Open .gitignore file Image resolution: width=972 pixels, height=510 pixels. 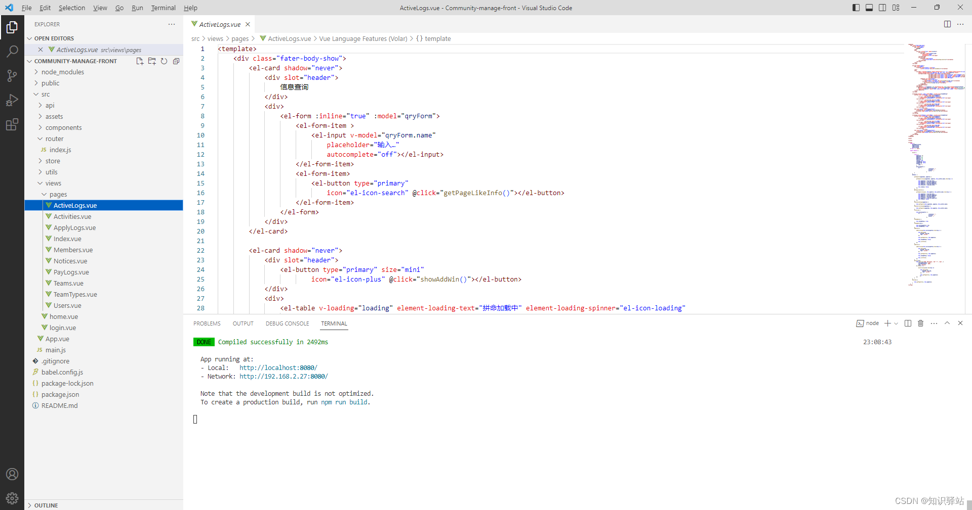point(104,361)
